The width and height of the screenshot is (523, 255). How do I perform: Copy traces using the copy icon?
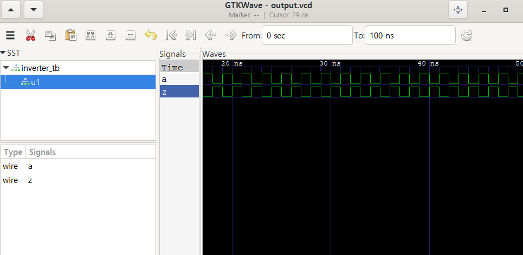coord(50,35)
